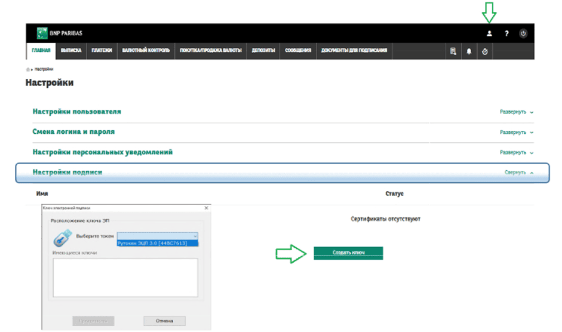562x332 pixels.
Task: Expand Настройки персональных уведомлений section
Action: click(x=516, y=152)
